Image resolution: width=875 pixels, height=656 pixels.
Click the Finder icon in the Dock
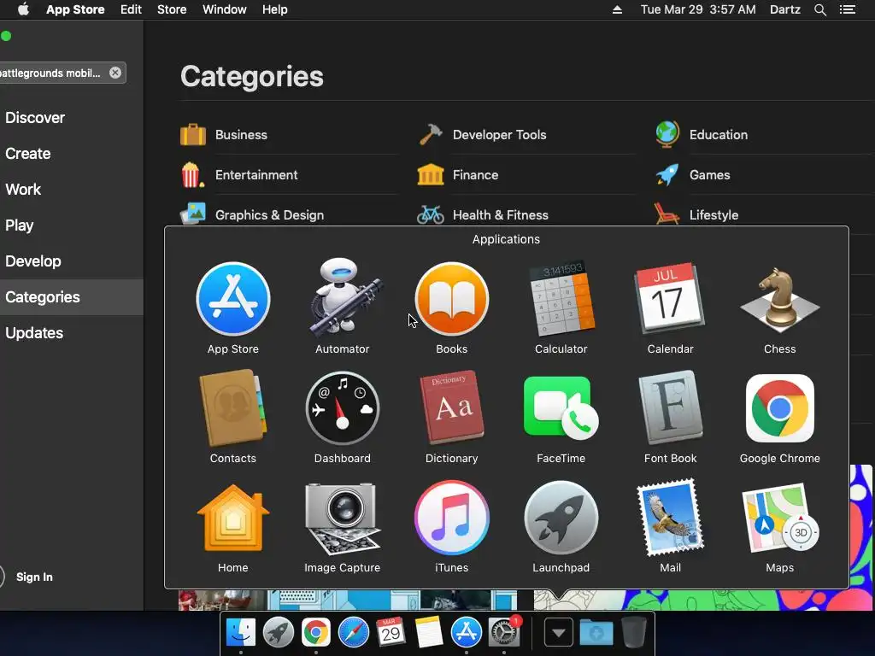click(241, 633)
